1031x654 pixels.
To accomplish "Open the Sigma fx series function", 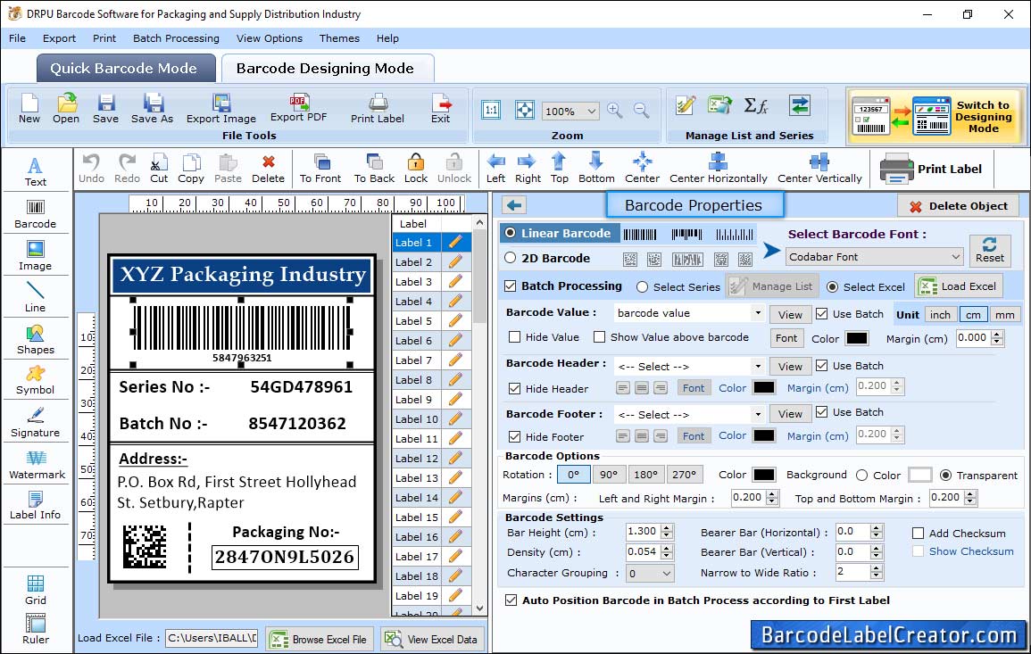I will [756, 105].
